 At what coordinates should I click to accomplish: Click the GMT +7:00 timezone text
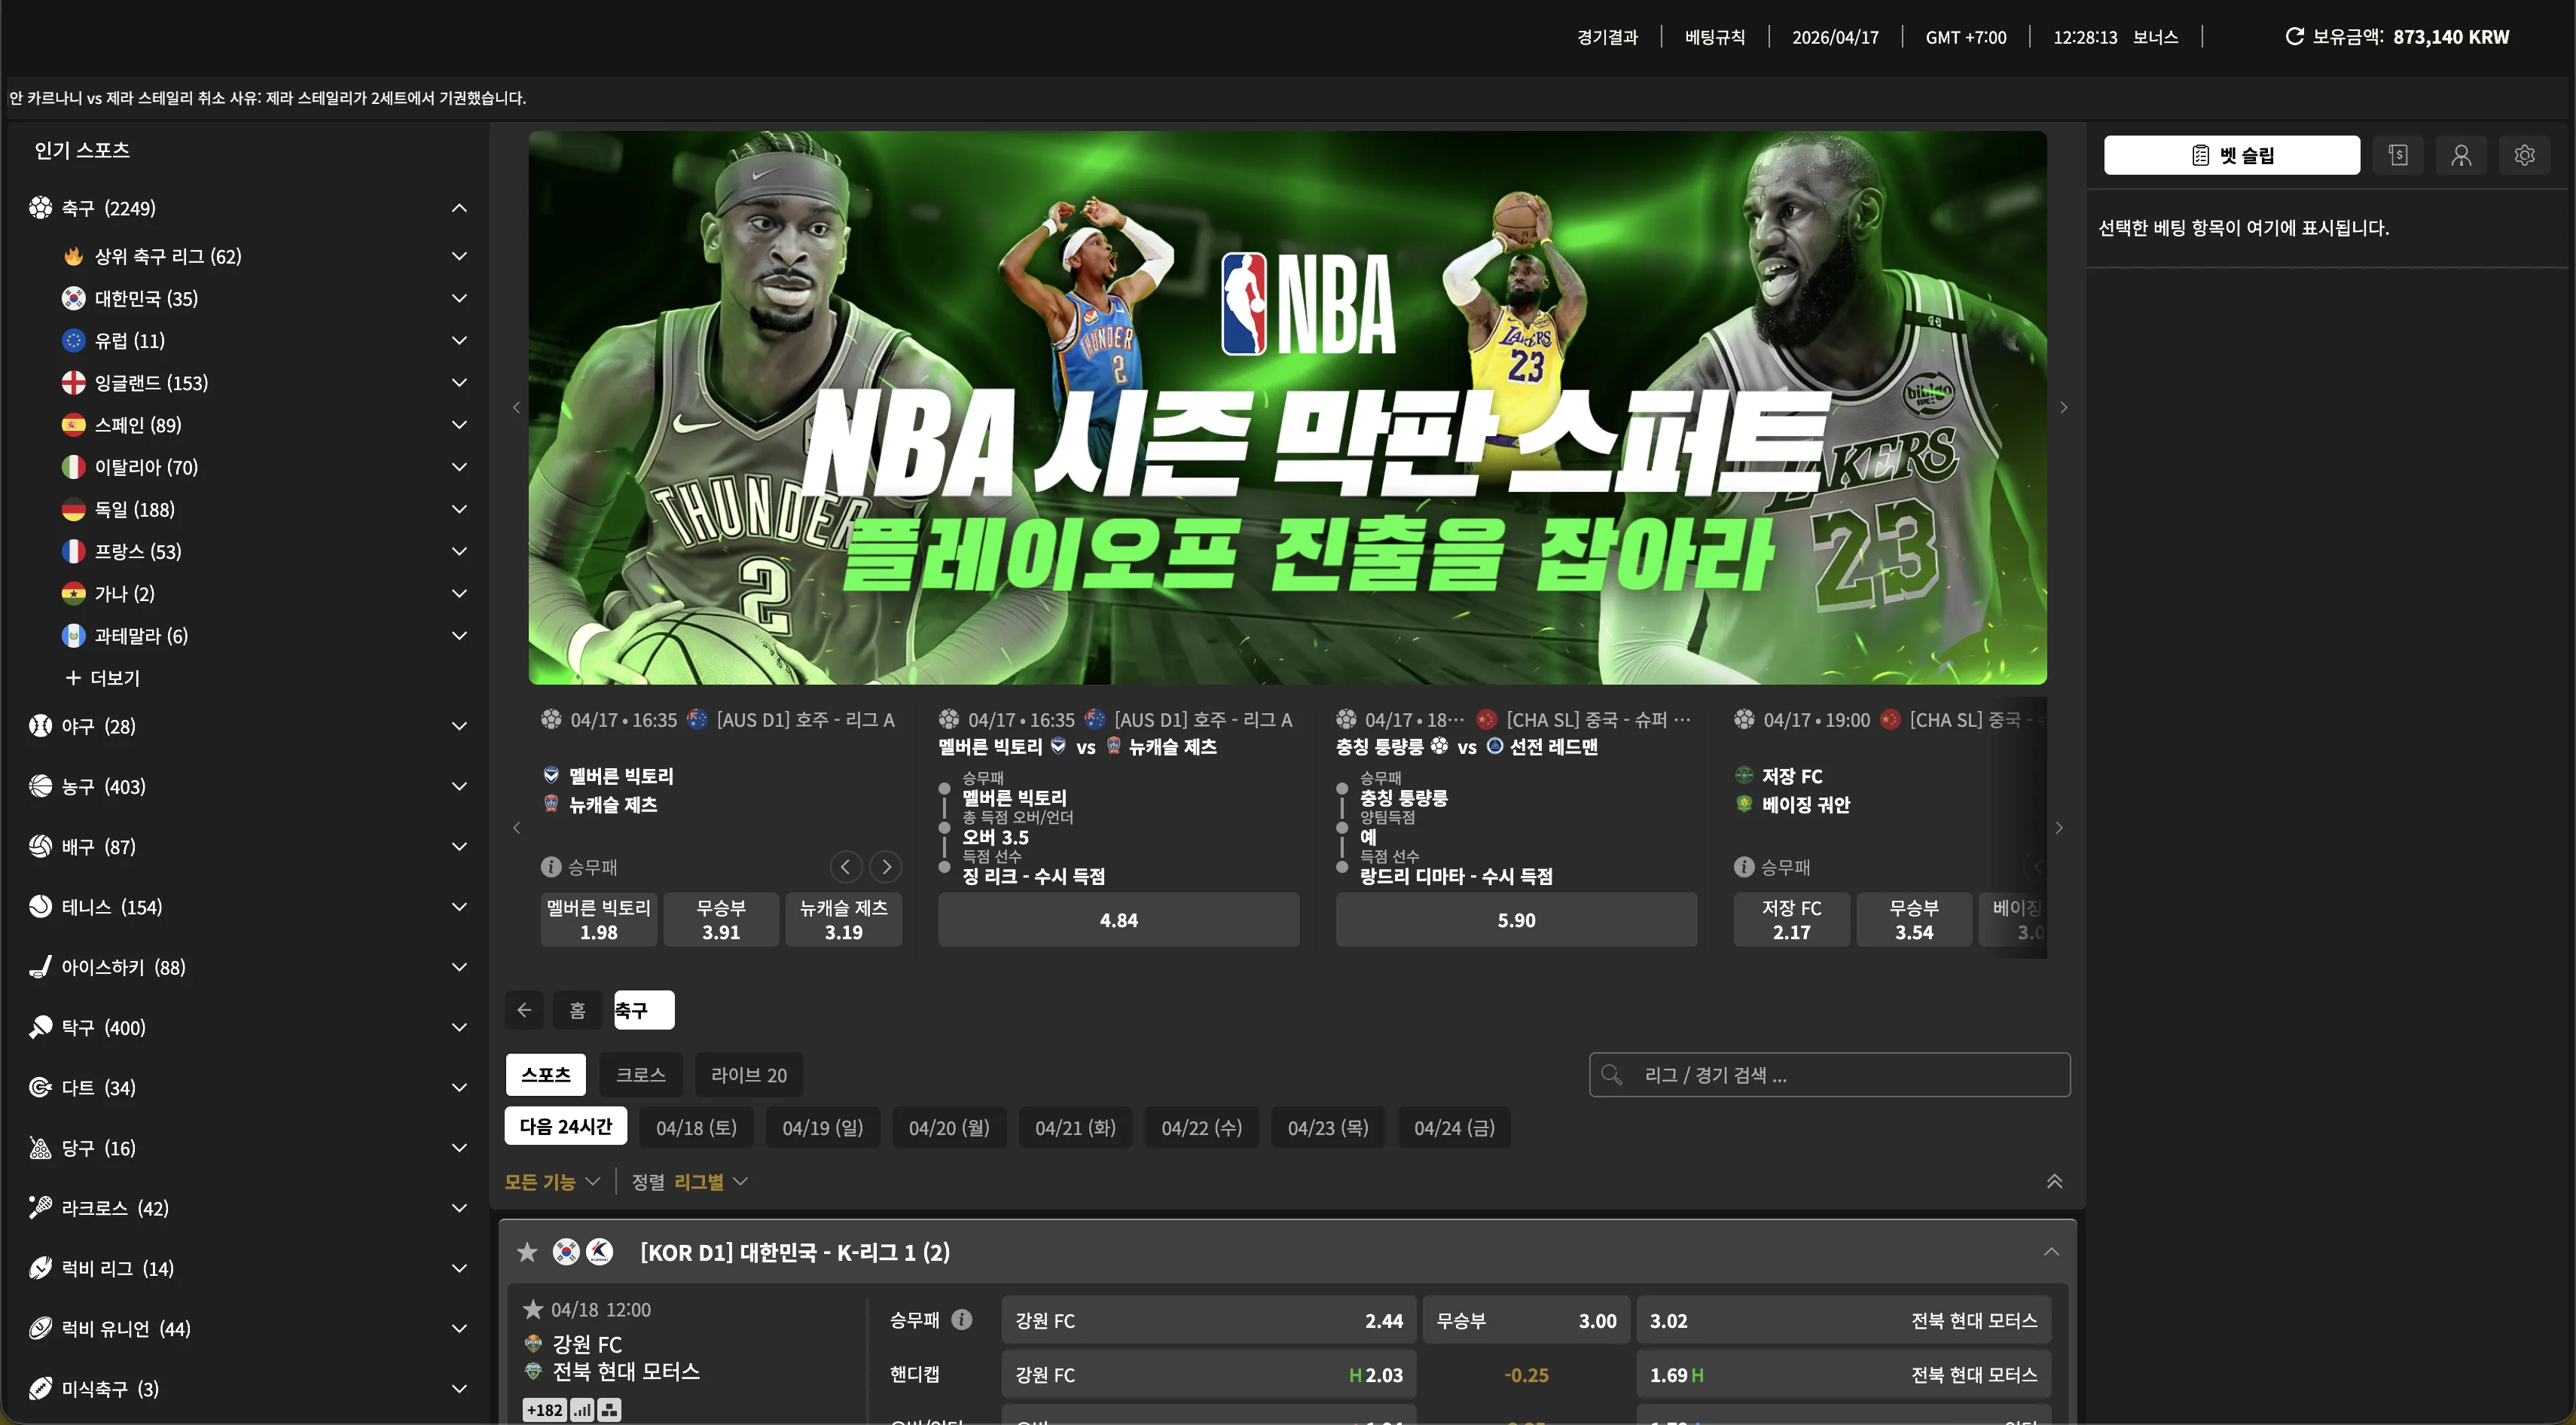(x=1966, y=37)
